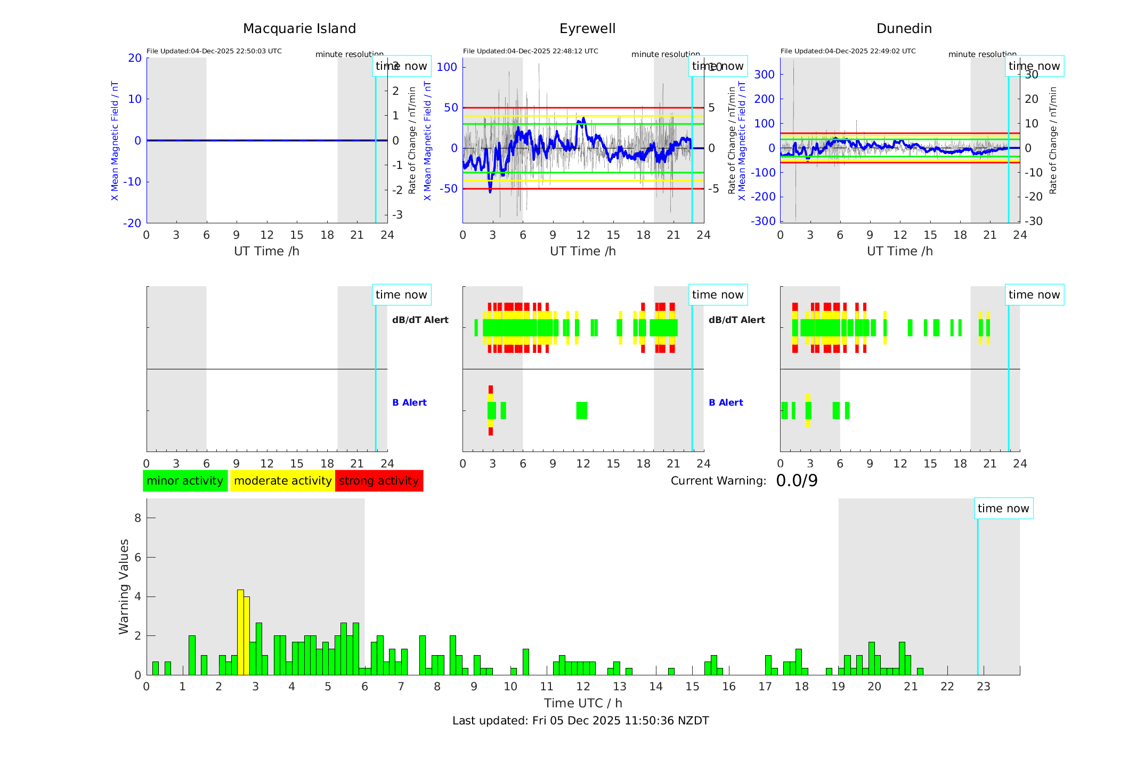Click Eyrewell File Updated timestamp text
The height and width of the screenshot is (766, 1128).
coord(530,51)
